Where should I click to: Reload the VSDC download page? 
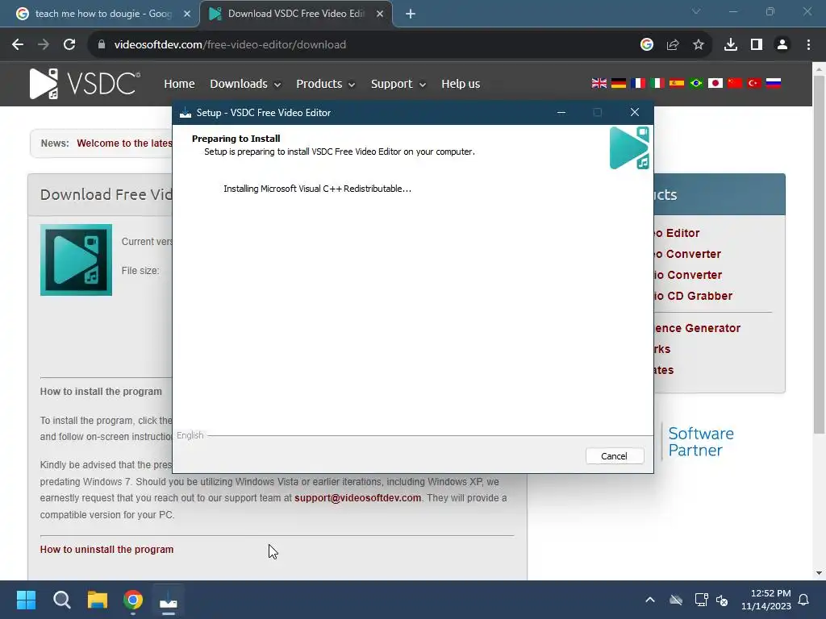coord(69,45)
